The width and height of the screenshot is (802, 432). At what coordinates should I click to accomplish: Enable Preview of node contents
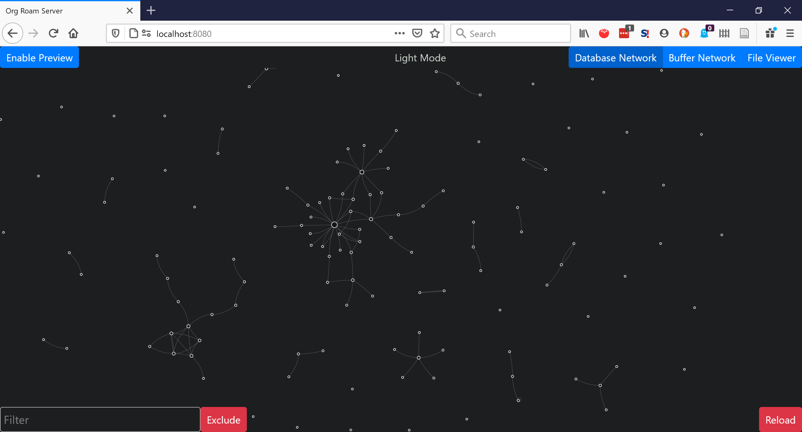click(x=39, y=58)
